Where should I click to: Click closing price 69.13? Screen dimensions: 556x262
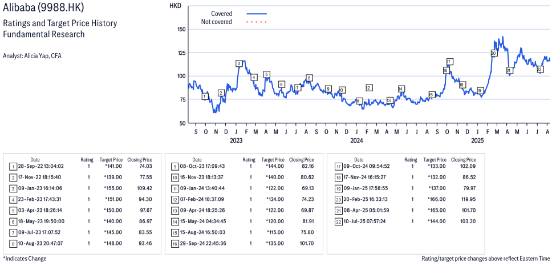click(307, 188)
